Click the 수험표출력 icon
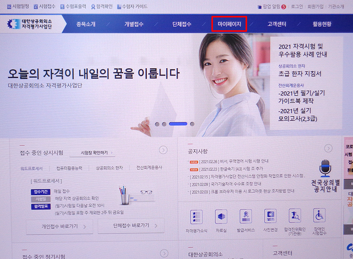 click(x=62, y=7)
